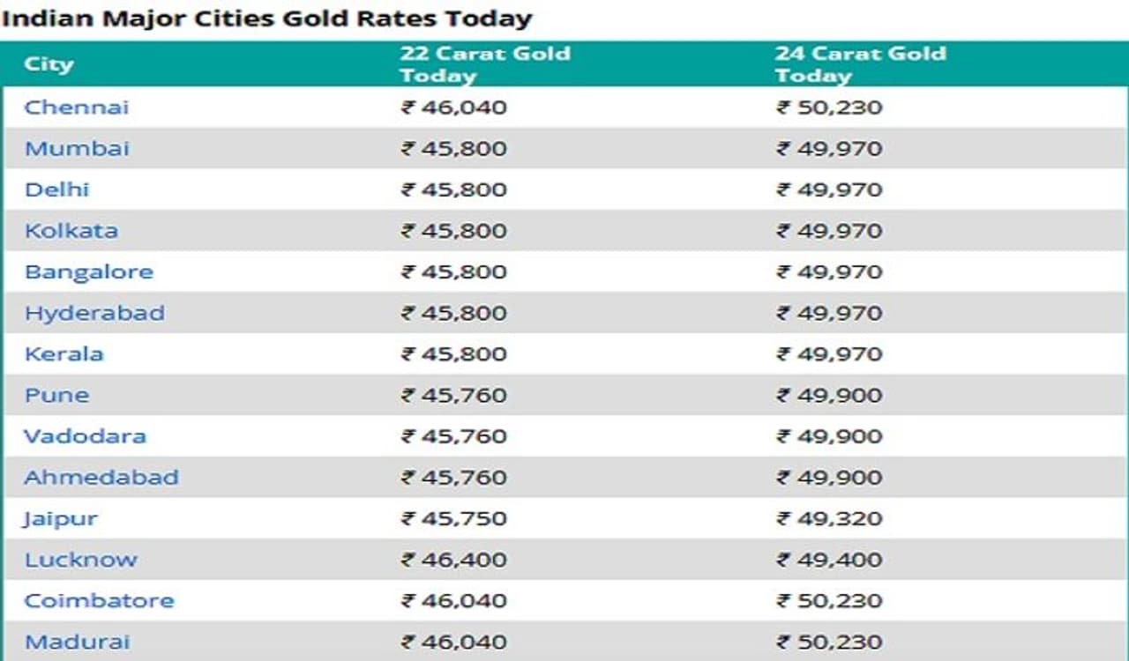Click the 22 Carat Gold Today header

coord(484,64)
